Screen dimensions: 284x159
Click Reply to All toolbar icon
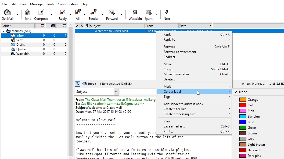(78, 12)
